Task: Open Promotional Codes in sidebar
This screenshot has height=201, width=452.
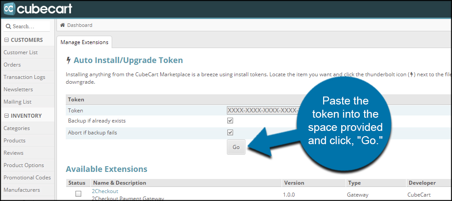Action: pyautogui.click(x=27, y=178)
